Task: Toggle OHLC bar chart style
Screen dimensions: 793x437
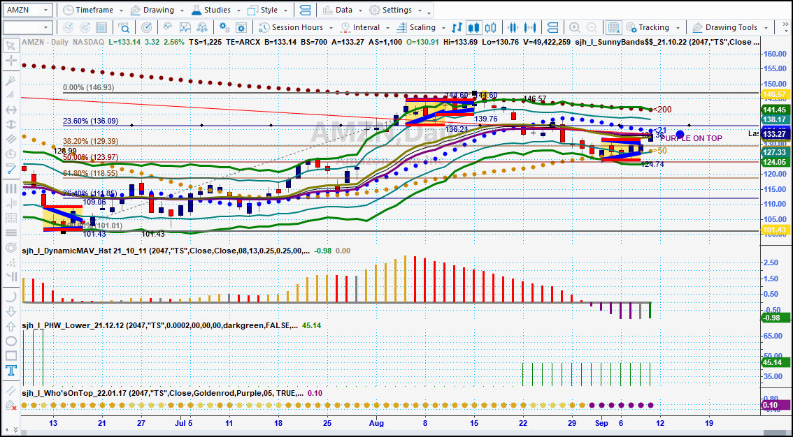Action: [x=457, y=27]
